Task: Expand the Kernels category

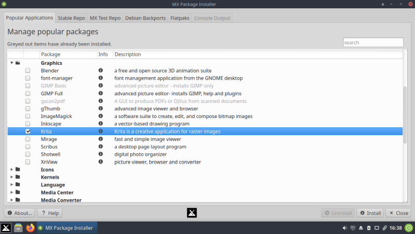Action: coord(11,177)
